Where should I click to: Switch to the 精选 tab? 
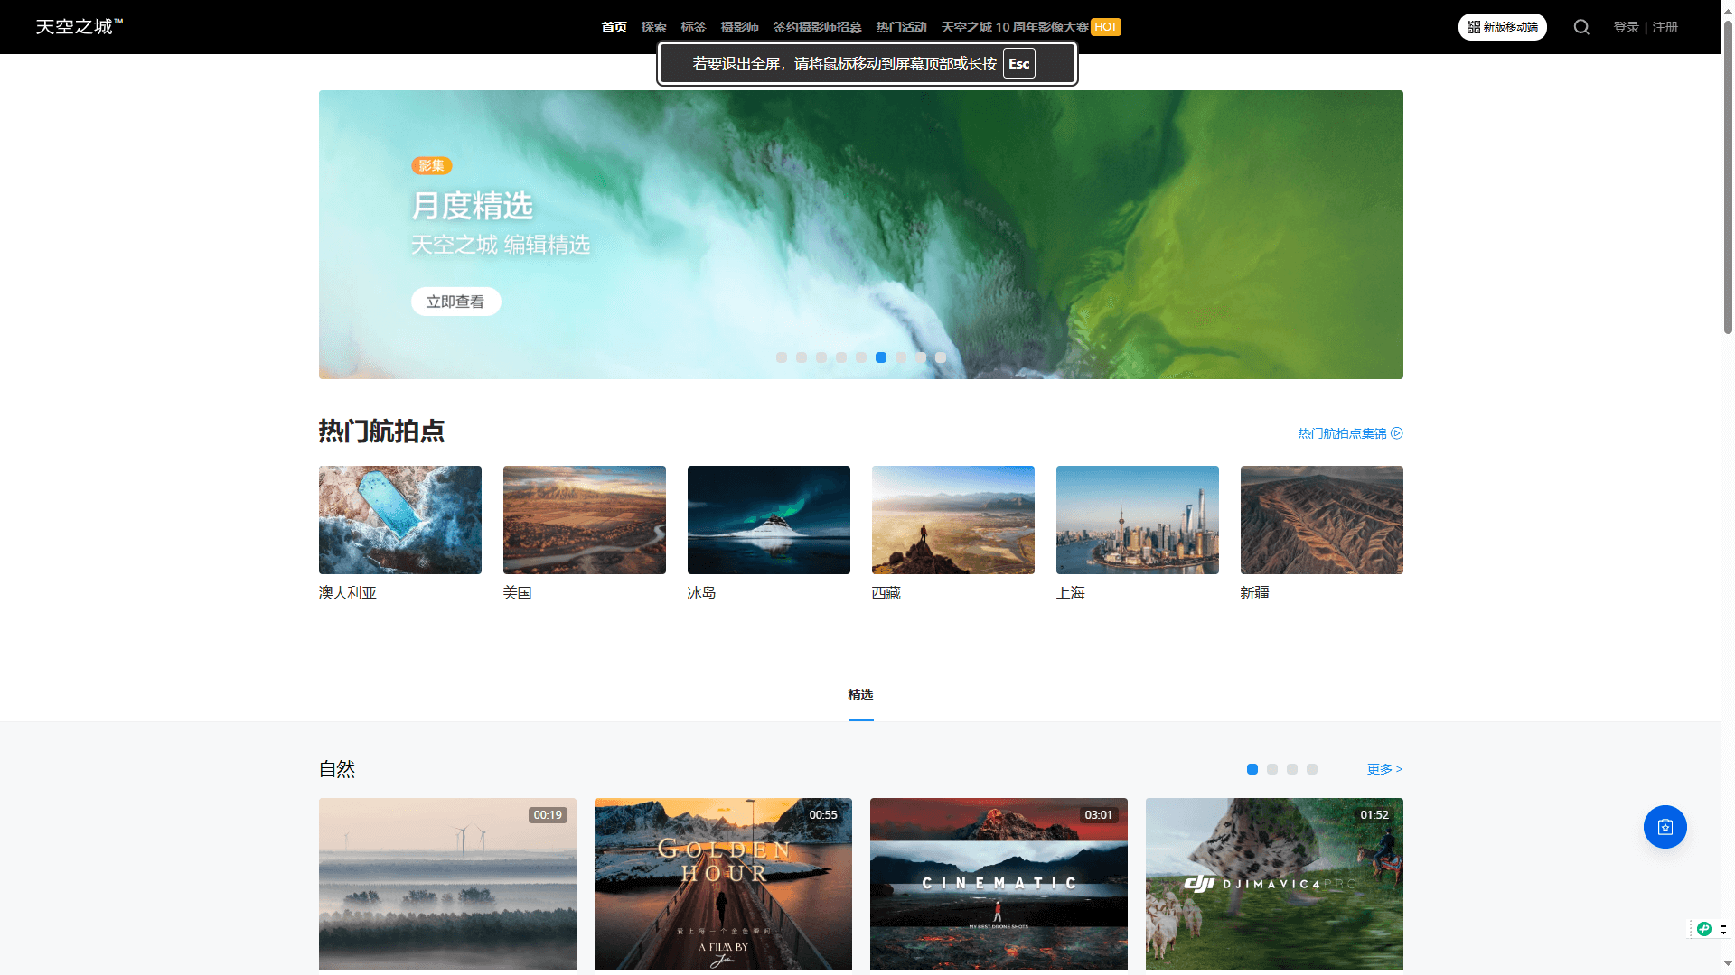pyautogui.click(x=860, y=694)
